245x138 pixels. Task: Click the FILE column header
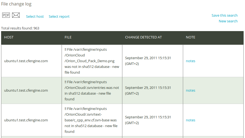click(x=68, y=37)
